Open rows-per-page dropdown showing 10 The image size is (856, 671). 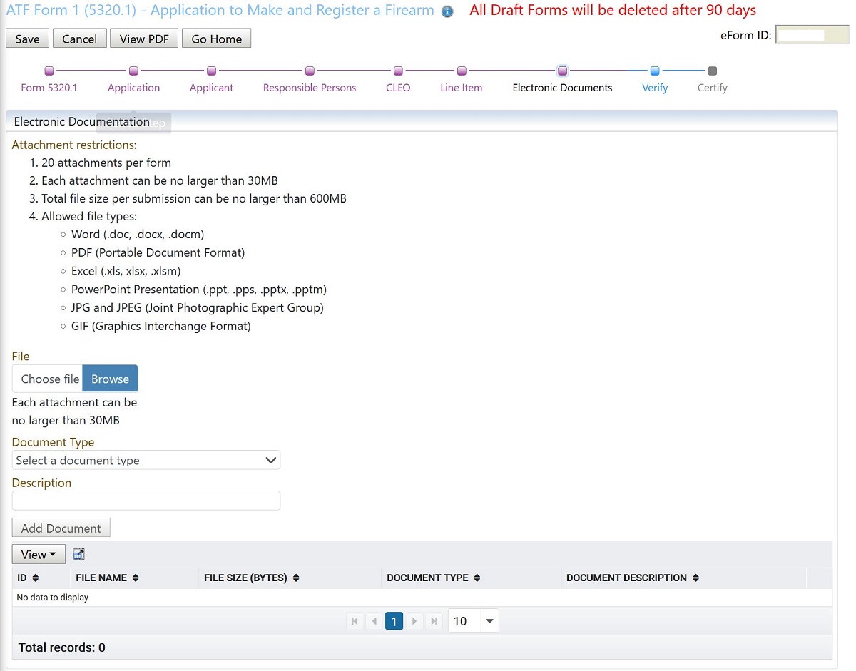click(x=489, y=621)
